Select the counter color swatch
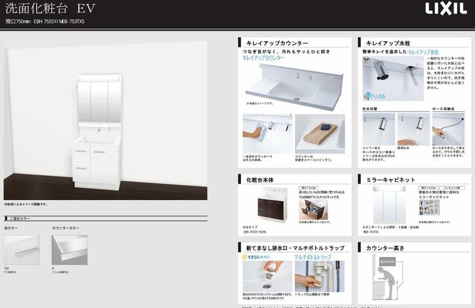Viewport: 475px width, 308px height. click(x=70, y=250)
